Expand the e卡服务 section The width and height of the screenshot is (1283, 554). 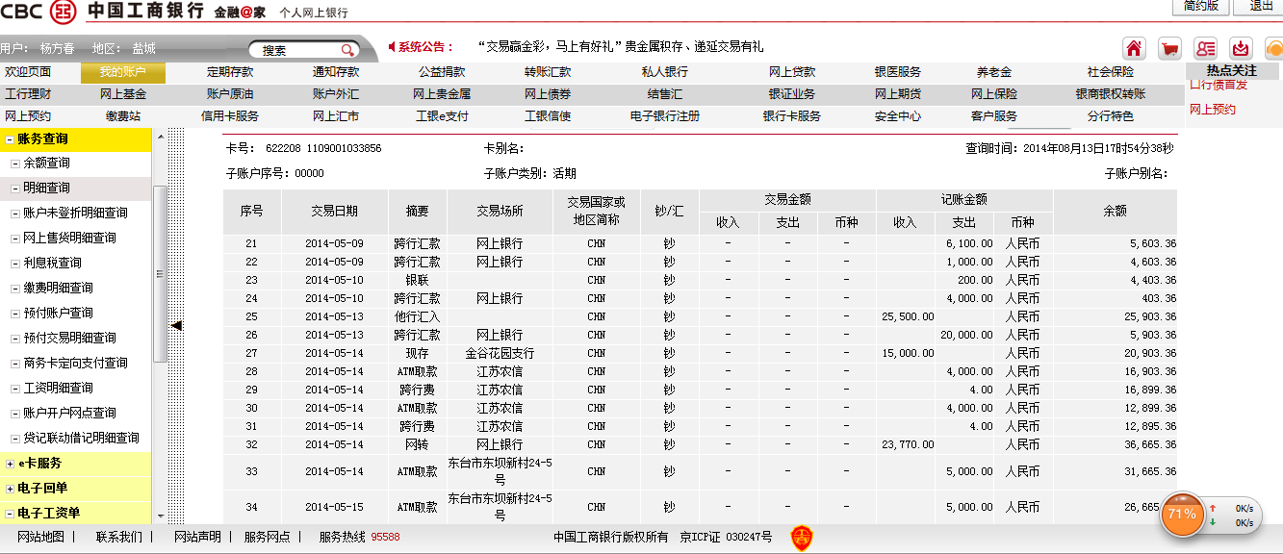coord(9,464)
